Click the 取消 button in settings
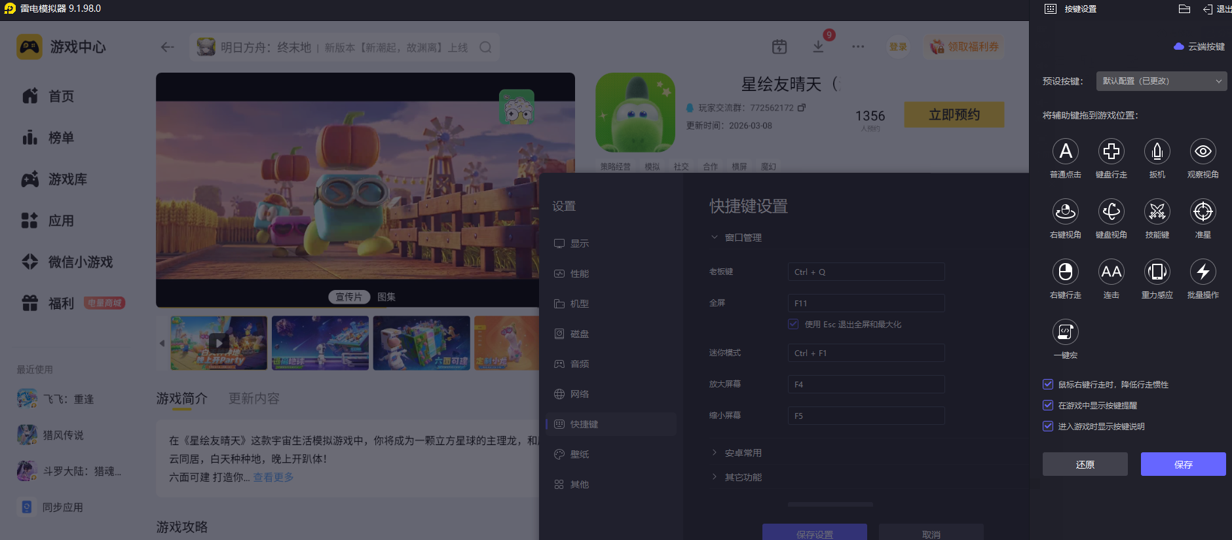 coord(931,533)
